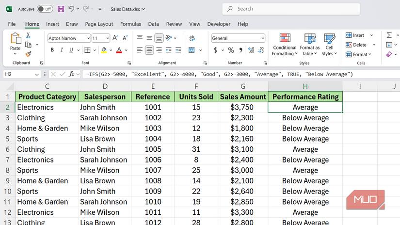Toggle Underline formatting
Viewport: 400px width, 225px height.
point(71,50)
